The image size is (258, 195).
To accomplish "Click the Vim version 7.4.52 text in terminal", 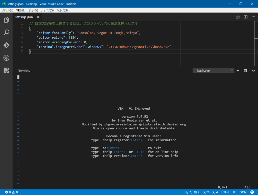I will point(135,117).
